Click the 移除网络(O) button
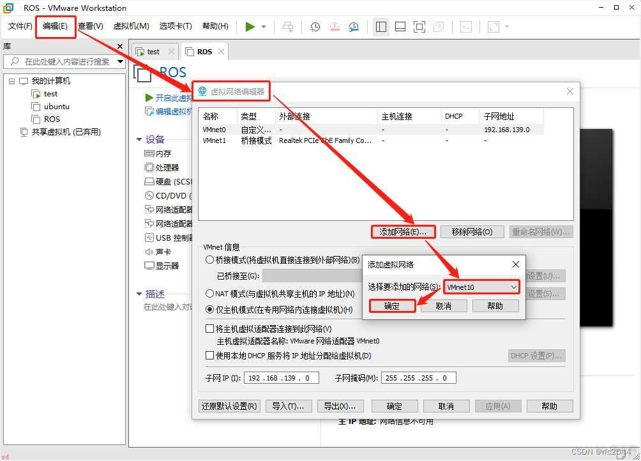This screenshot has width=641, height=461. point(472,232)
